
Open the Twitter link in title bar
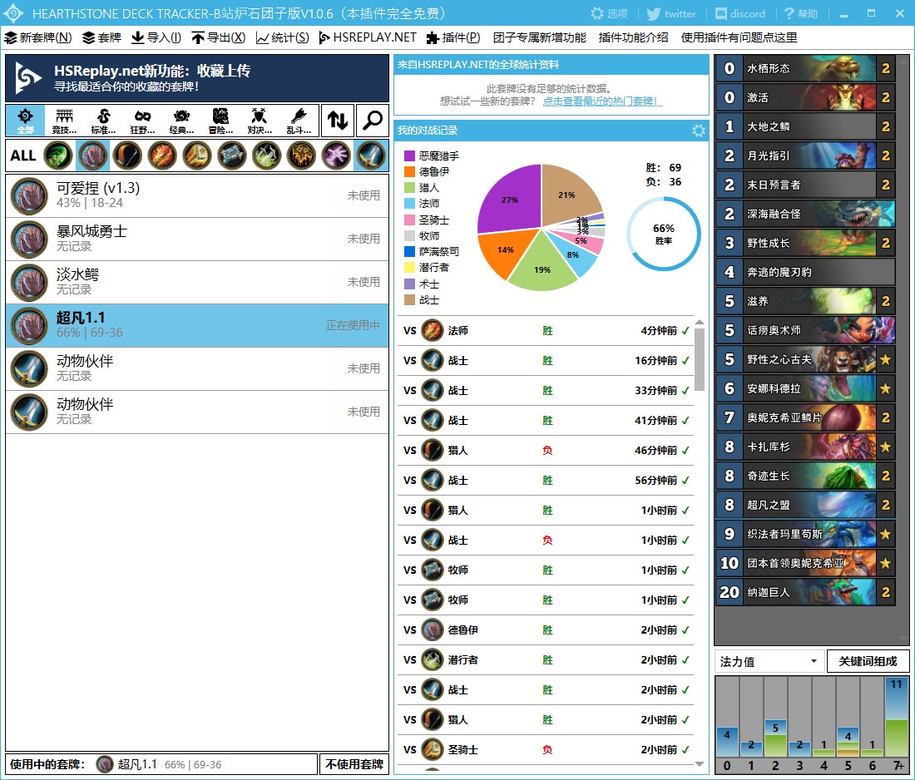coord(670,13)
